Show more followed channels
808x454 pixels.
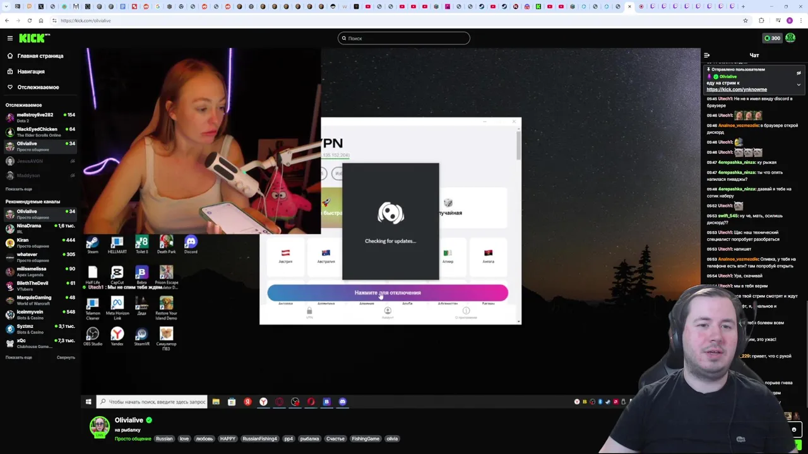point(19,189)
